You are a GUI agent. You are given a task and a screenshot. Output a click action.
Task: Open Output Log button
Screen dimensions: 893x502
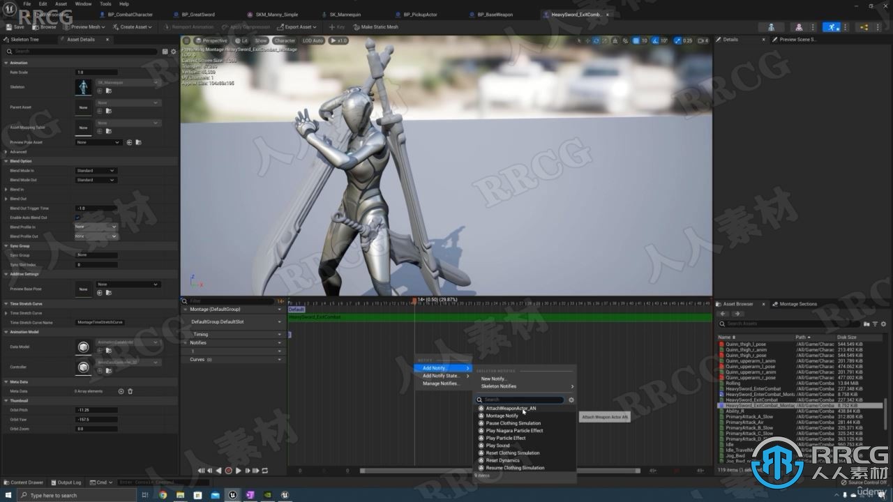(x=66, y=482)
